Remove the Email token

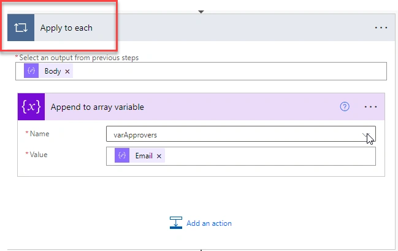pos(159,156)
